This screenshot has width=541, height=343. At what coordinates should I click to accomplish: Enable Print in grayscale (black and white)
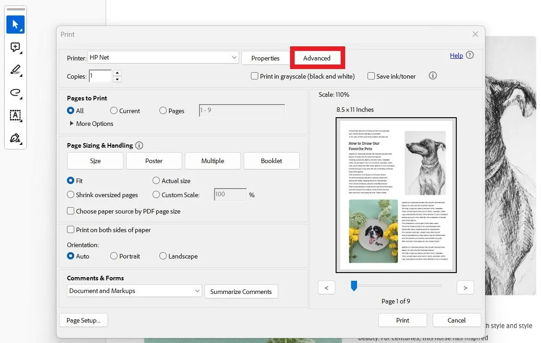point(255,76)
